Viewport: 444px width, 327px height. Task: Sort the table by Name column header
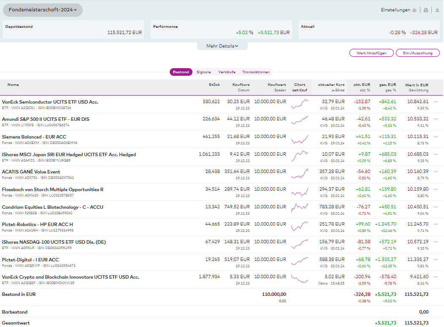[x=13, y=85]
